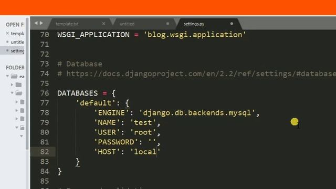Click the closing brace on line 84
336x189 pixels.
pos(59,172)
